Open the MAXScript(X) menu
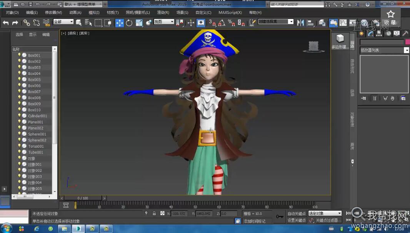 click(230, 13)
